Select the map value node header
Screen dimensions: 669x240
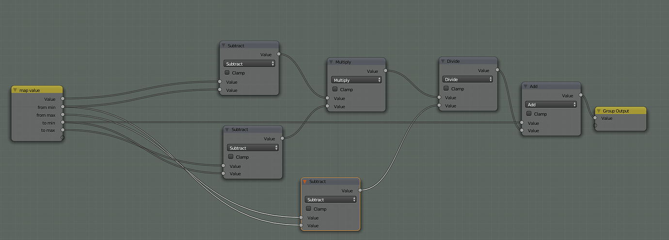click(37, 90)
